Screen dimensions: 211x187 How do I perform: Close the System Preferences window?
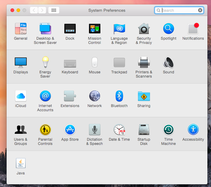(12, 10)
